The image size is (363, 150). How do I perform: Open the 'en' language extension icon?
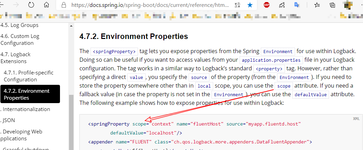(x=282, y=5)
